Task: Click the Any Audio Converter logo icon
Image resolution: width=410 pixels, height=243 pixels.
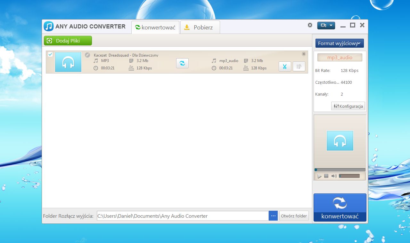Action: pos(49,26)
